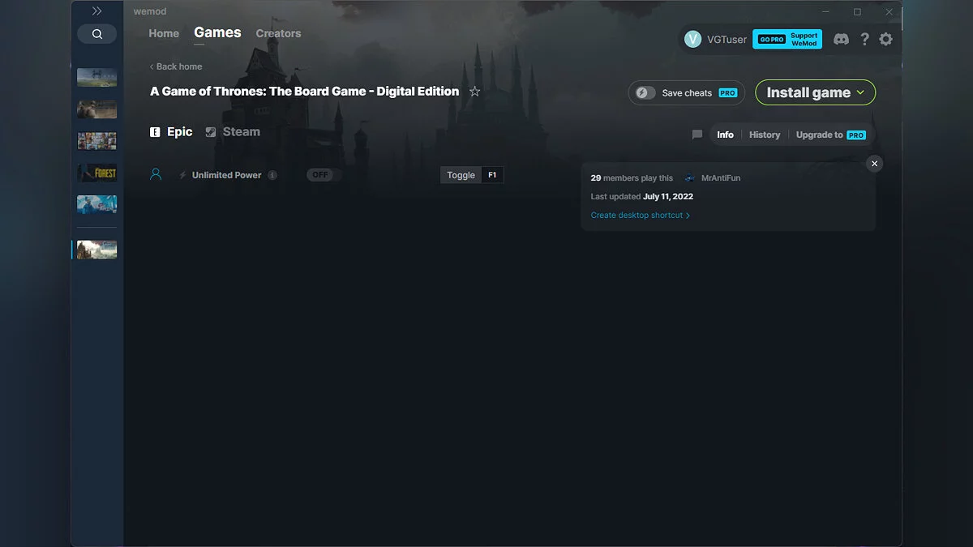
Task: Select the Steam platform tab
Action: [233, 132]
